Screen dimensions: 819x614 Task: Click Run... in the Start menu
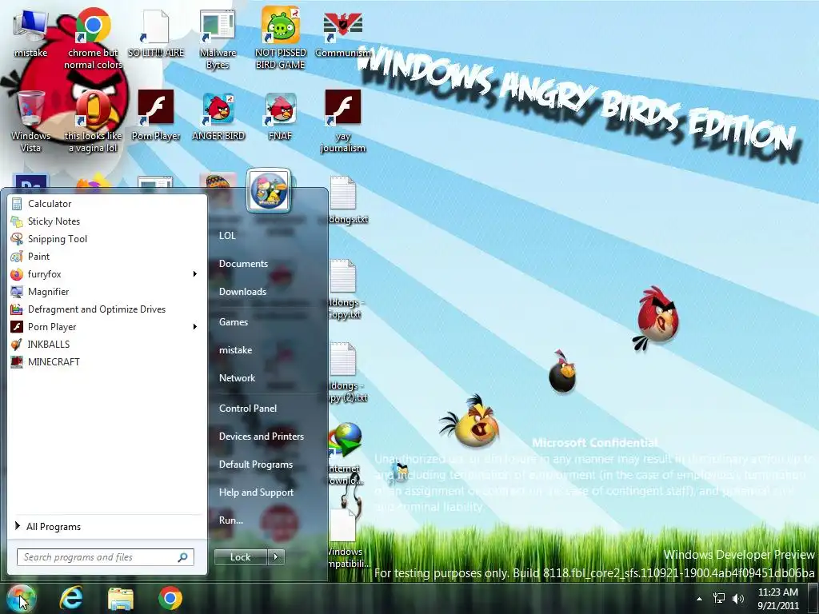[231, 520]
